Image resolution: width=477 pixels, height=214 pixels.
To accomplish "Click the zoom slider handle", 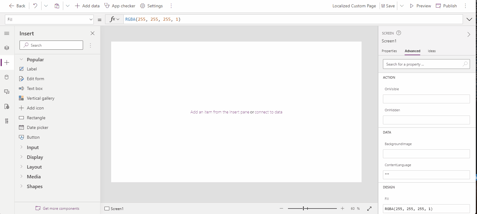I will [x=304, y=209].
